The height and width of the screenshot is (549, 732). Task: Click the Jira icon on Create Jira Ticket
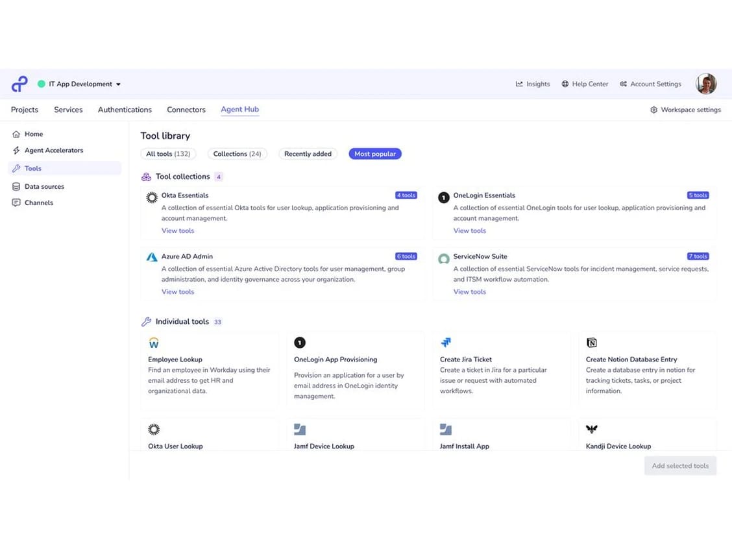[446, 343]
